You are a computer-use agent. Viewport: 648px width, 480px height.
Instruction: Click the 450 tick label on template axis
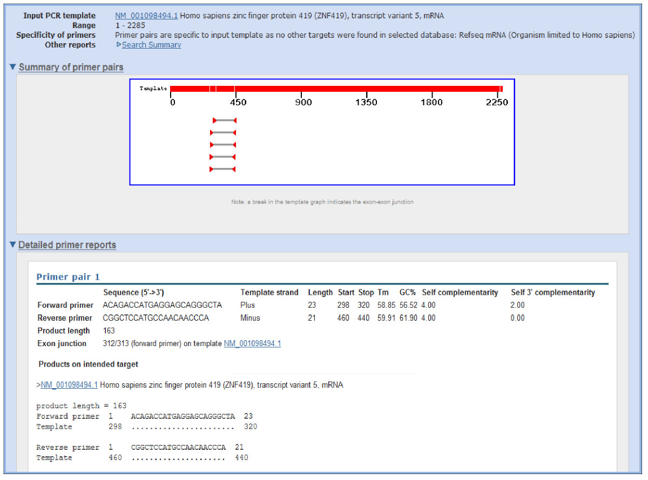pyautogui.click(x=238, y=103)
